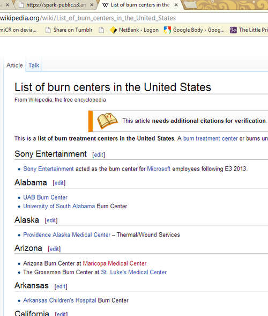Viewport: 268px width, 316px height.
Task: Click 'Thermal/Wound Services' text
Action: click(148, 235)
